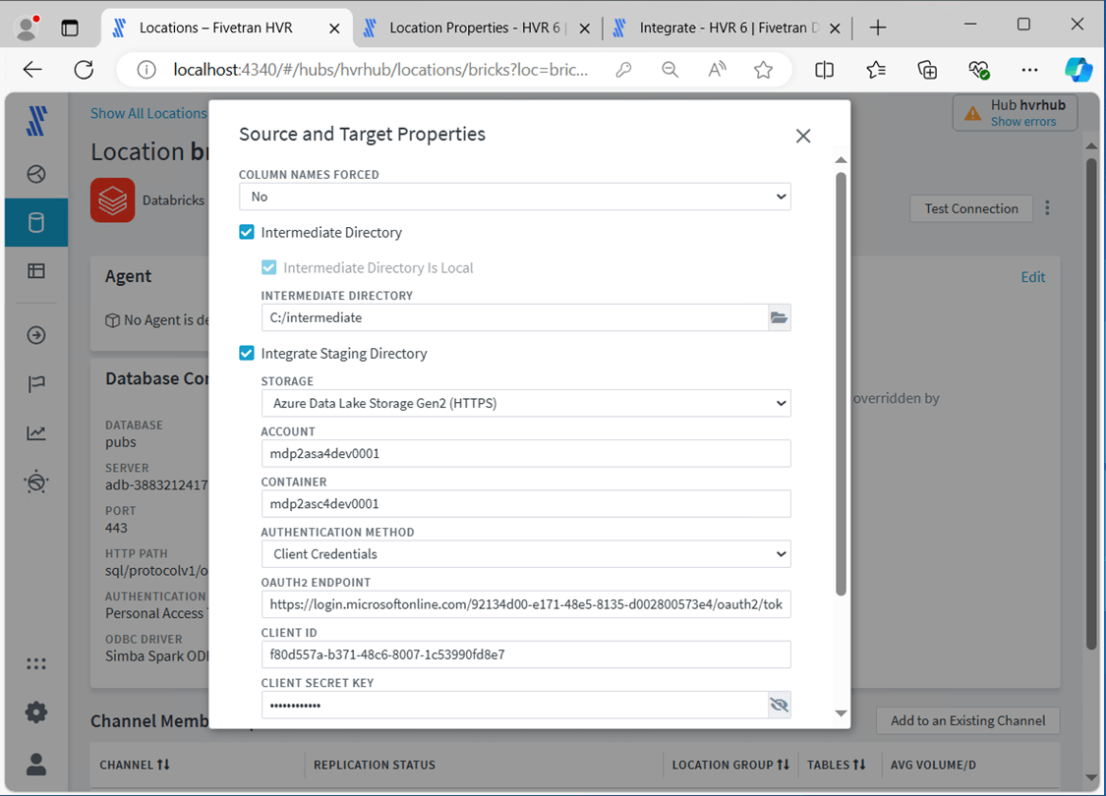The height and width of the screenshot is (796, 1106).
Task: Click Show All Locations link
Action: tap(148, 114)
